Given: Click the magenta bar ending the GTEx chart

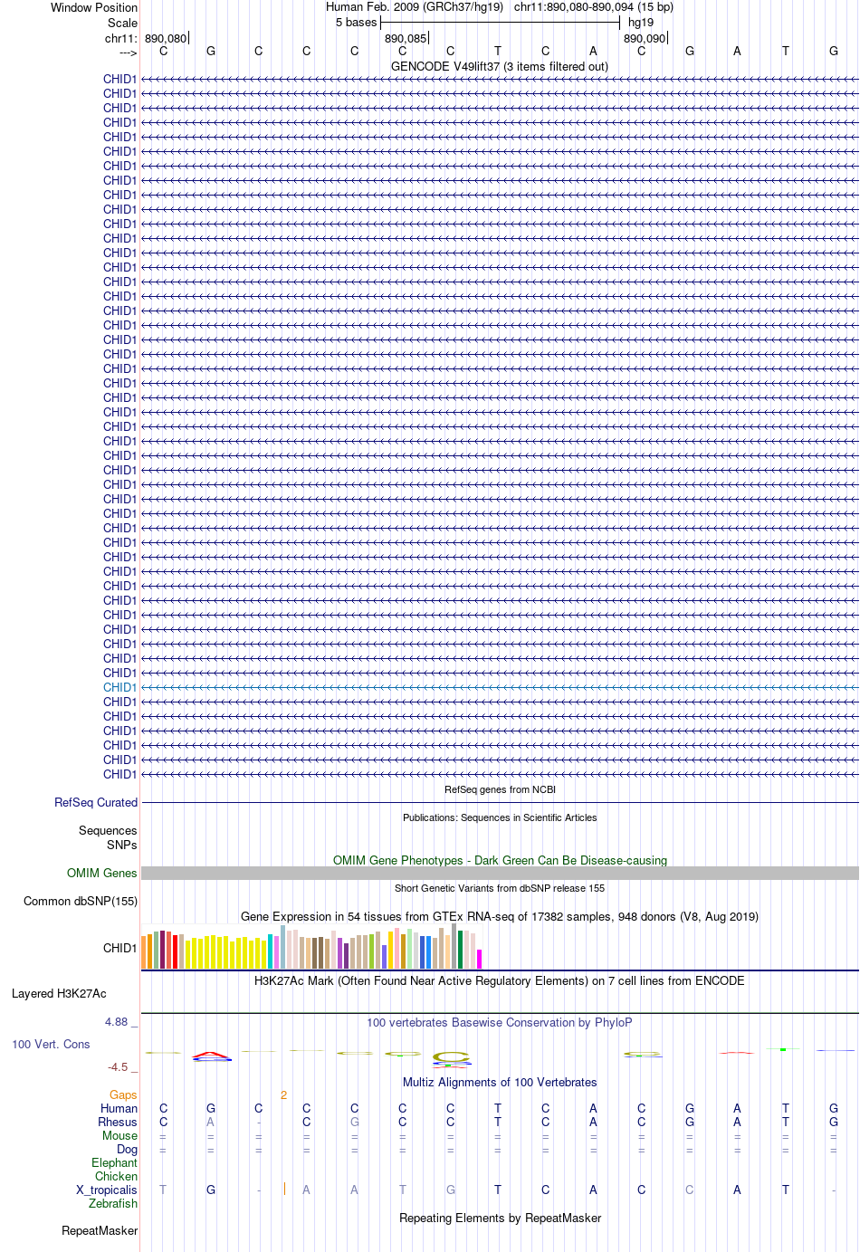Looking at the screenshot, I should tap(480, 959).
